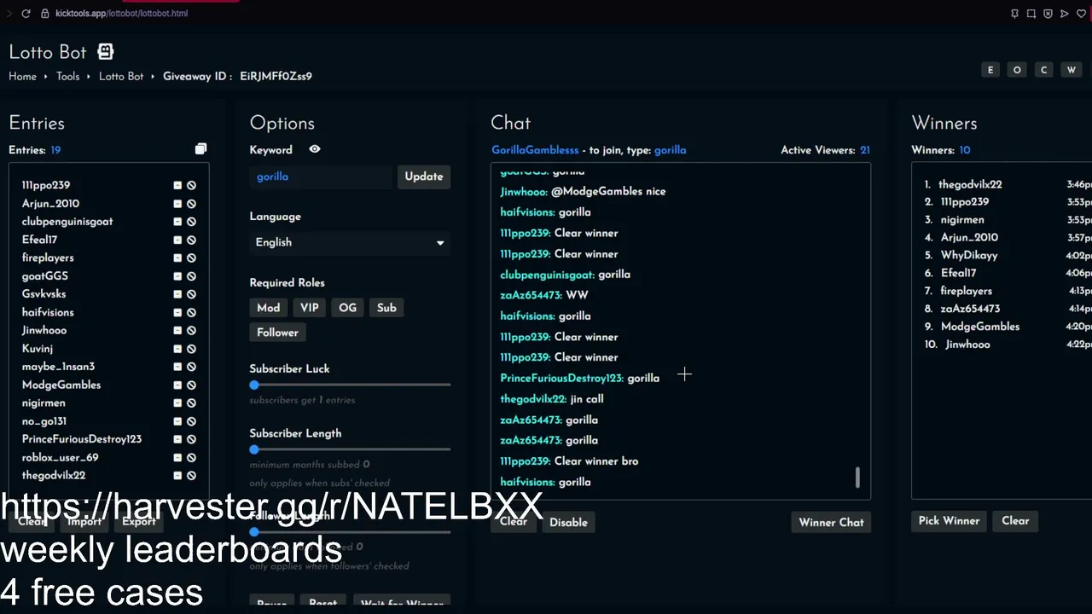Open the Language dropdown showing English
Screen dimensions: 1092x614
350,242
